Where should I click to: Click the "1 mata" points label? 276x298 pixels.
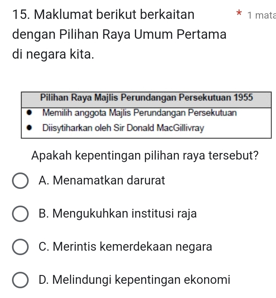click(x=261, y=15)
